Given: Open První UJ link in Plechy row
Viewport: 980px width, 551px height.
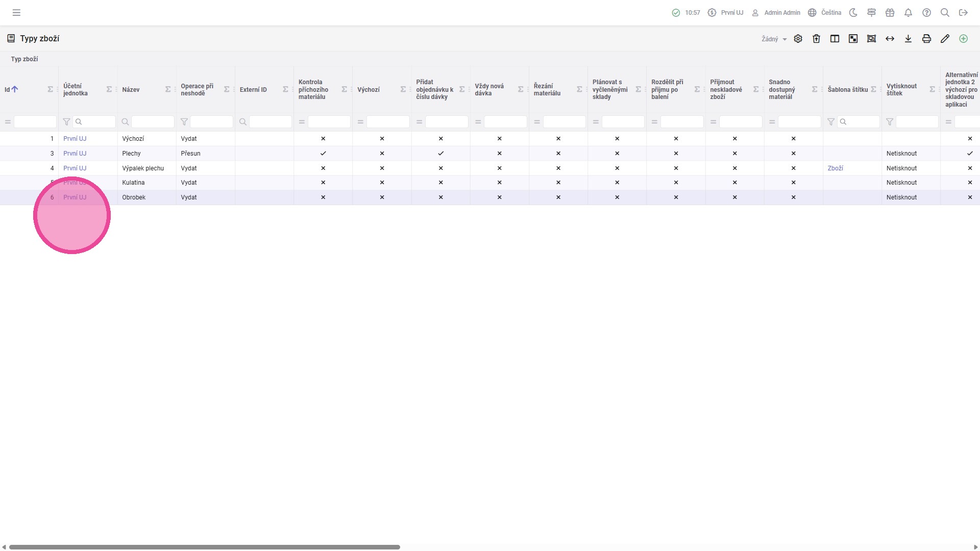Looking at the screenshot, I should [x=75, y=154].
